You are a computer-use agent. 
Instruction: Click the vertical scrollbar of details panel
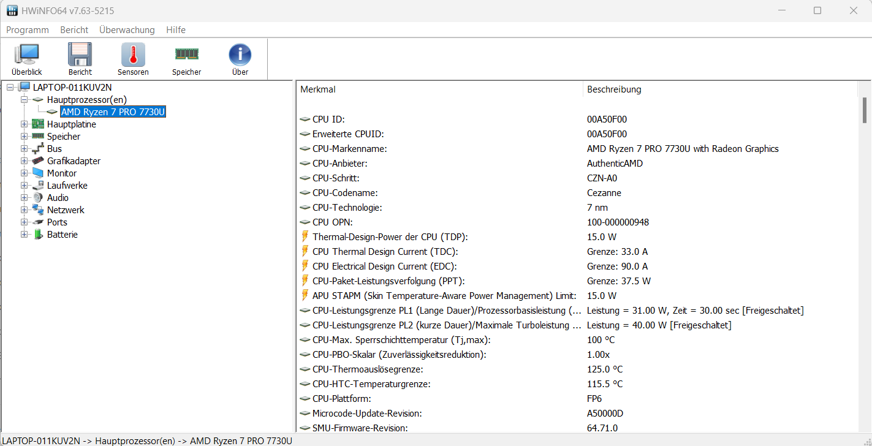[865, 245]
